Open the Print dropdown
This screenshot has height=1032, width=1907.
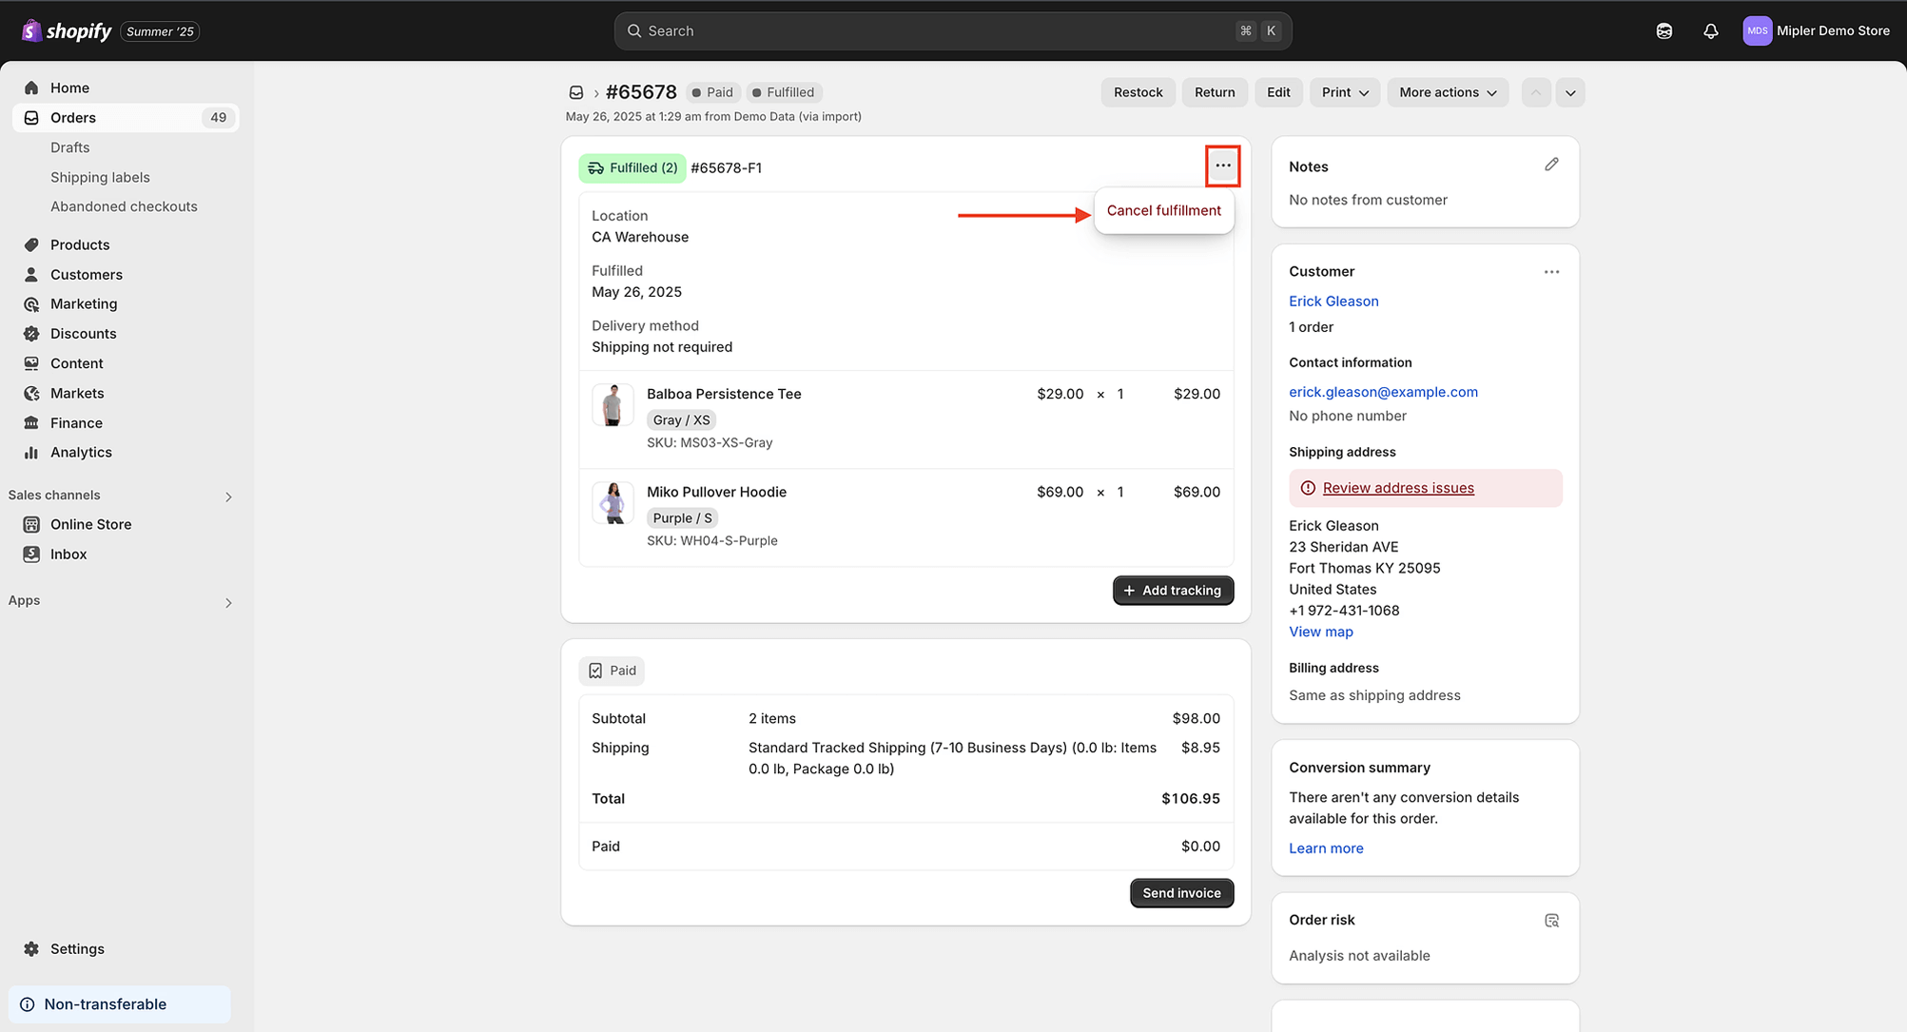tap(1344, 92)
